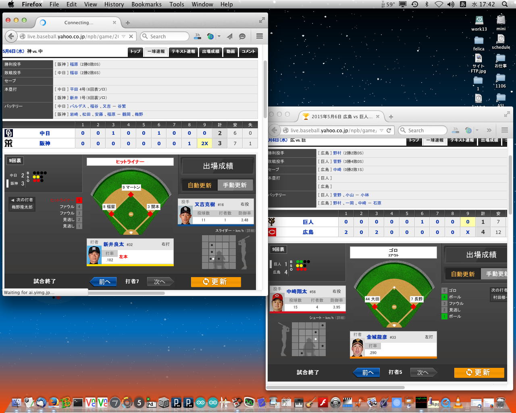Enable 自動更新 in Hiroshima–Giants window
This screenshot has width=516, height=413.
(x=463, y=274)
